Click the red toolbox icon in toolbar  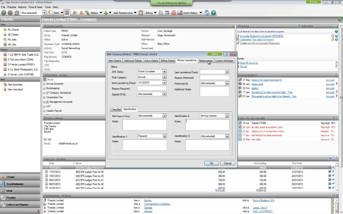click(x=174, y=13)
